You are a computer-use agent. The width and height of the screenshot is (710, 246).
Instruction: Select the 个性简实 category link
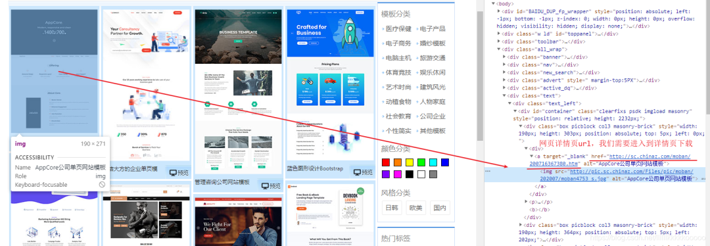coord(398,130)
